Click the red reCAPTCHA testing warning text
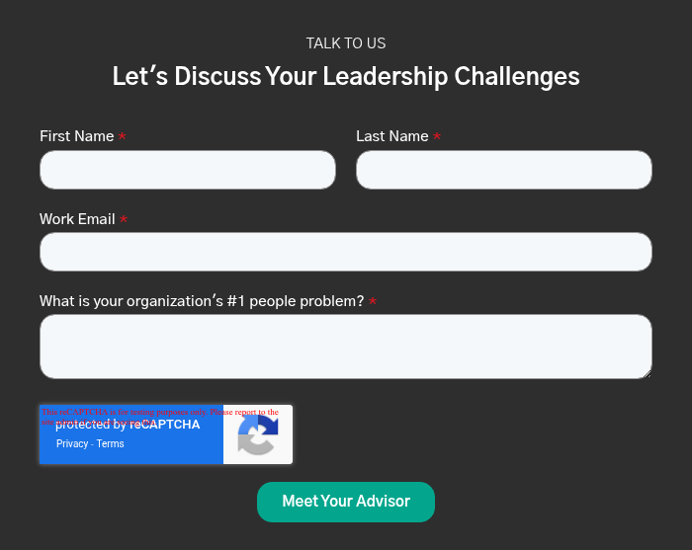This screenshot has width=692, height=550. 158,411
